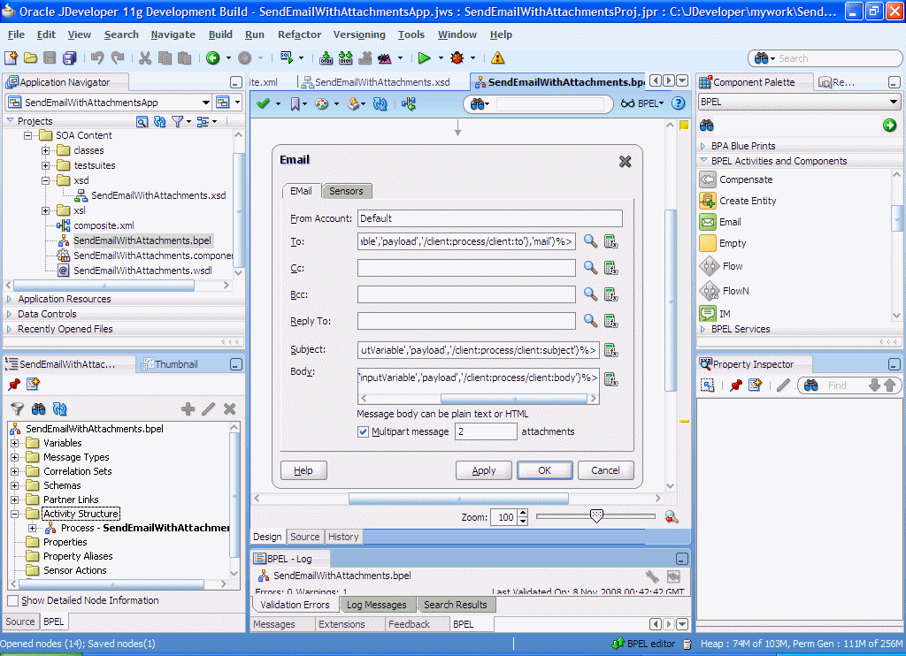Click the green add icon in Component Palette
The image size is (906, 656).
889,125
